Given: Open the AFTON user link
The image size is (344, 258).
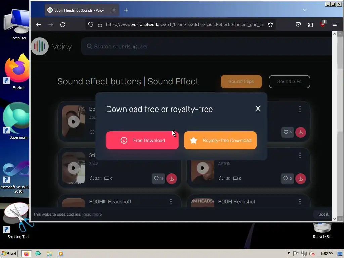Looking at the screenshot, I should (x=224, y=164).
